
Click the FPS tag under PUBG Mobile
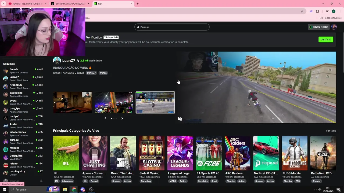pos(298,181)
